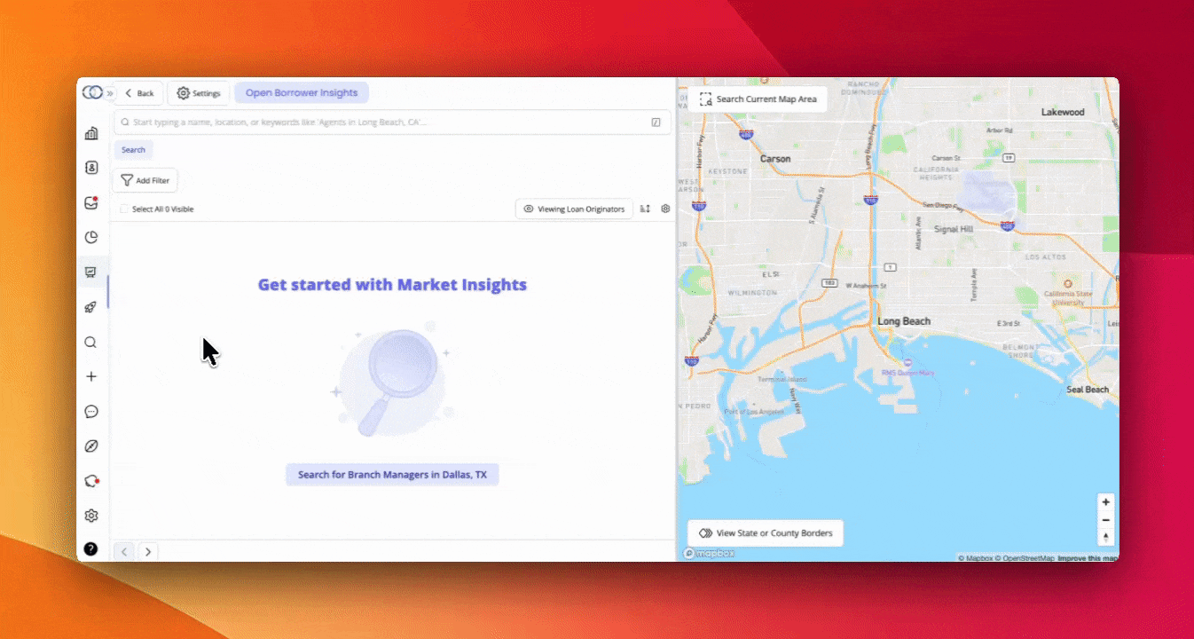Check the Select All 0 Visible checkbox
This screenshot has width=1194, height=639.
tap(124, 209)
